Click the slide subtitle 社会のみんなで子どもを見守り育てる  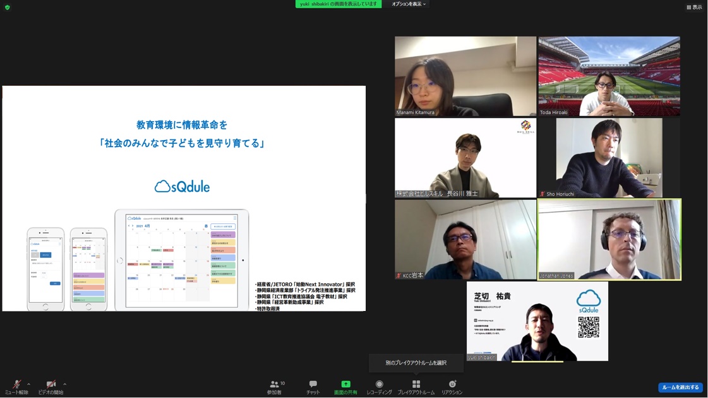(x=182, y=143)
